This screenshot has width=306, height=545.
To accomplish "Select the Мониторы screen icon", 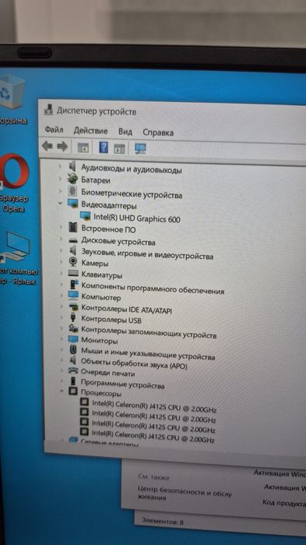I will 73,338.
